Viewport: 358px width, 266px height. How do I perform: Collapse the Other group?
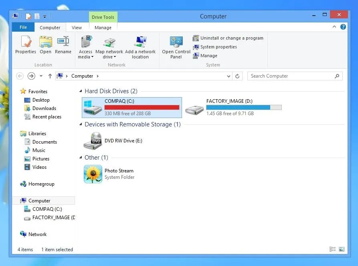[x=81, y=157]
